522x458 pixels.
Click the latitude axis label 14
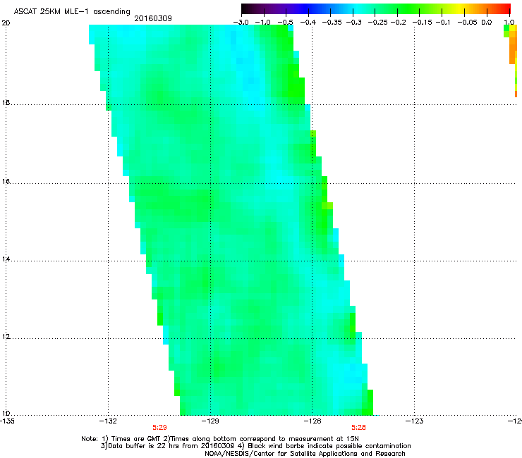tap(6, 259)
